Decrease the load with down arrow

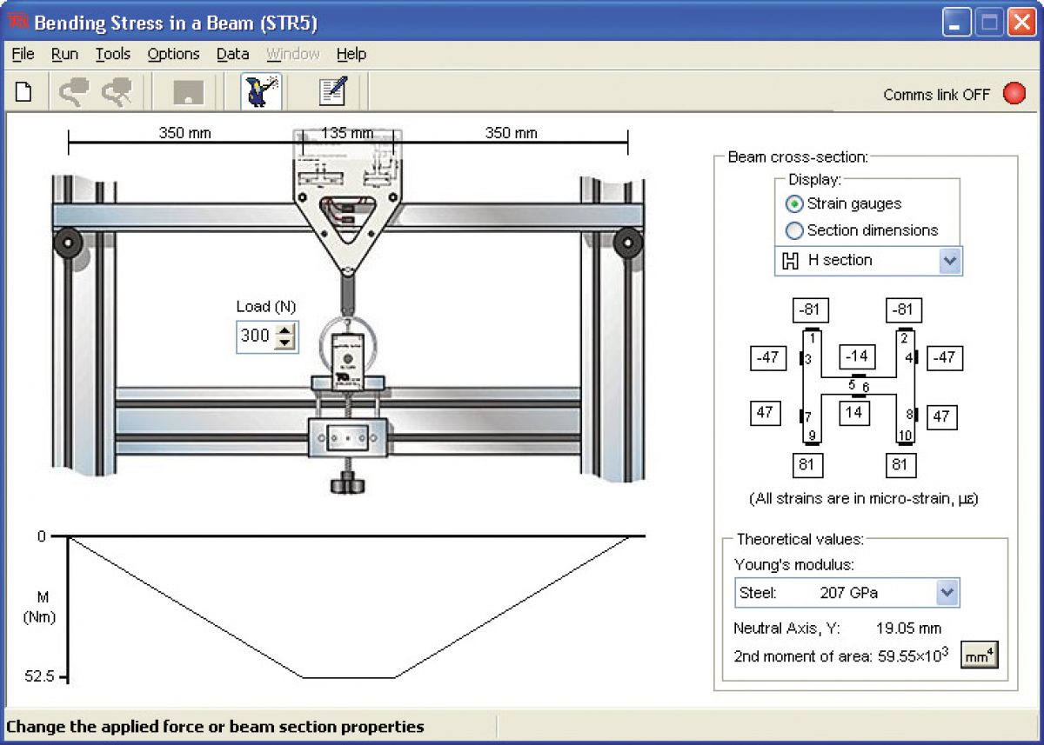pos(284,343)
